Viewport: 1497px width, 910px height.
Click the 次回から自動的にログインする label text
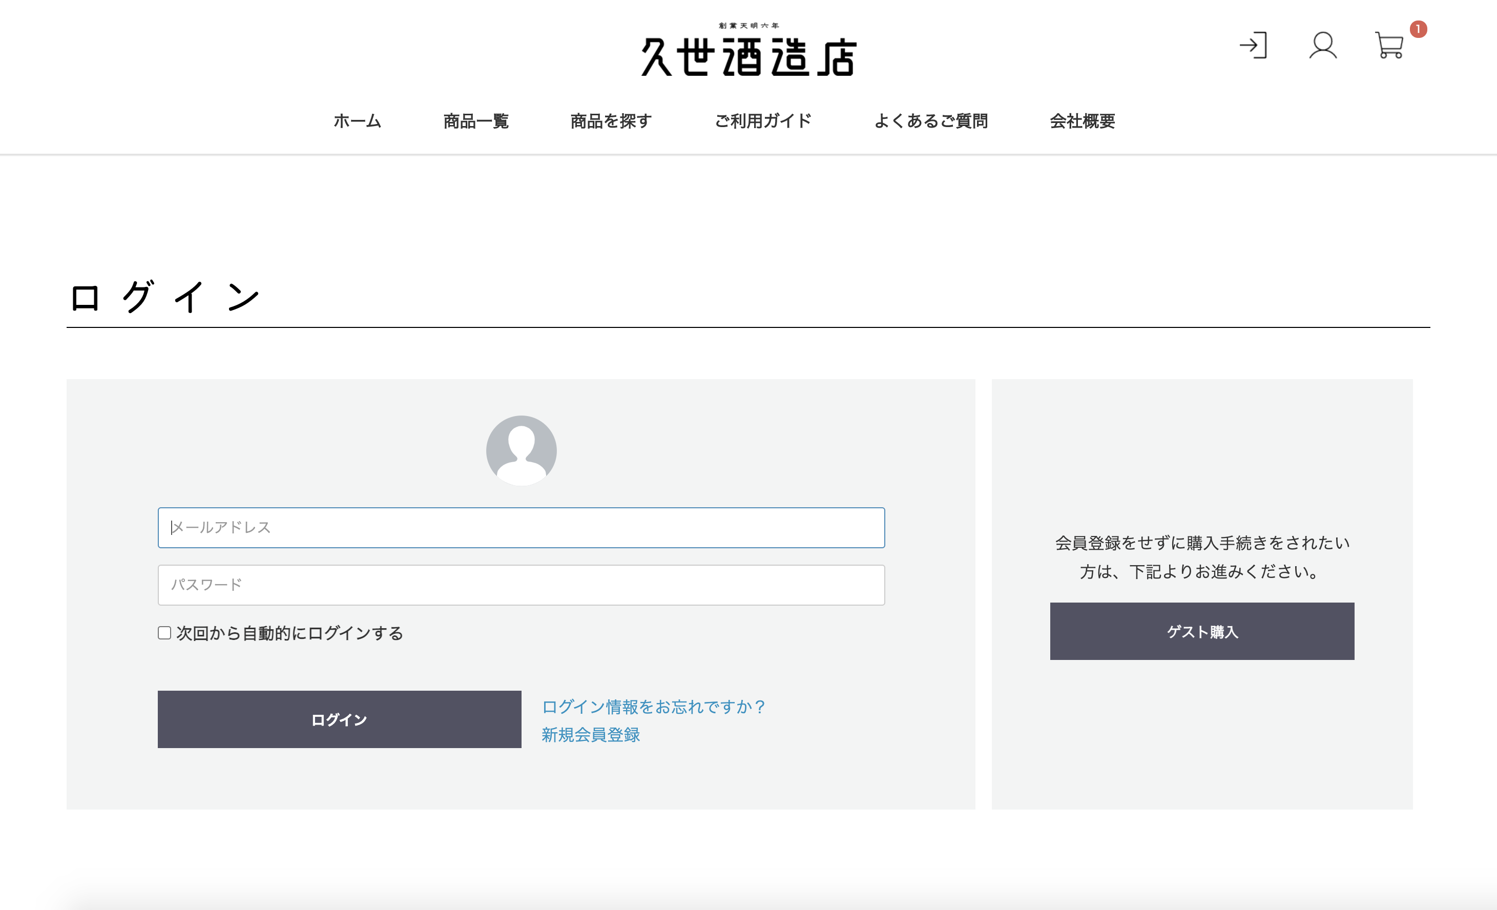point(290,633)
